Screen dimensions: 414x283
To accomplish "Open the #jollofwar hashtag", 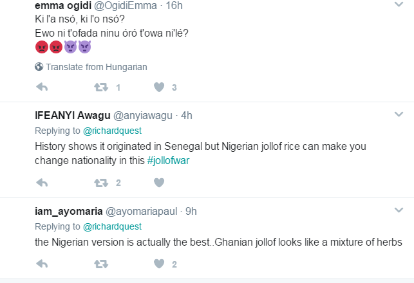I will coord(168,161).
